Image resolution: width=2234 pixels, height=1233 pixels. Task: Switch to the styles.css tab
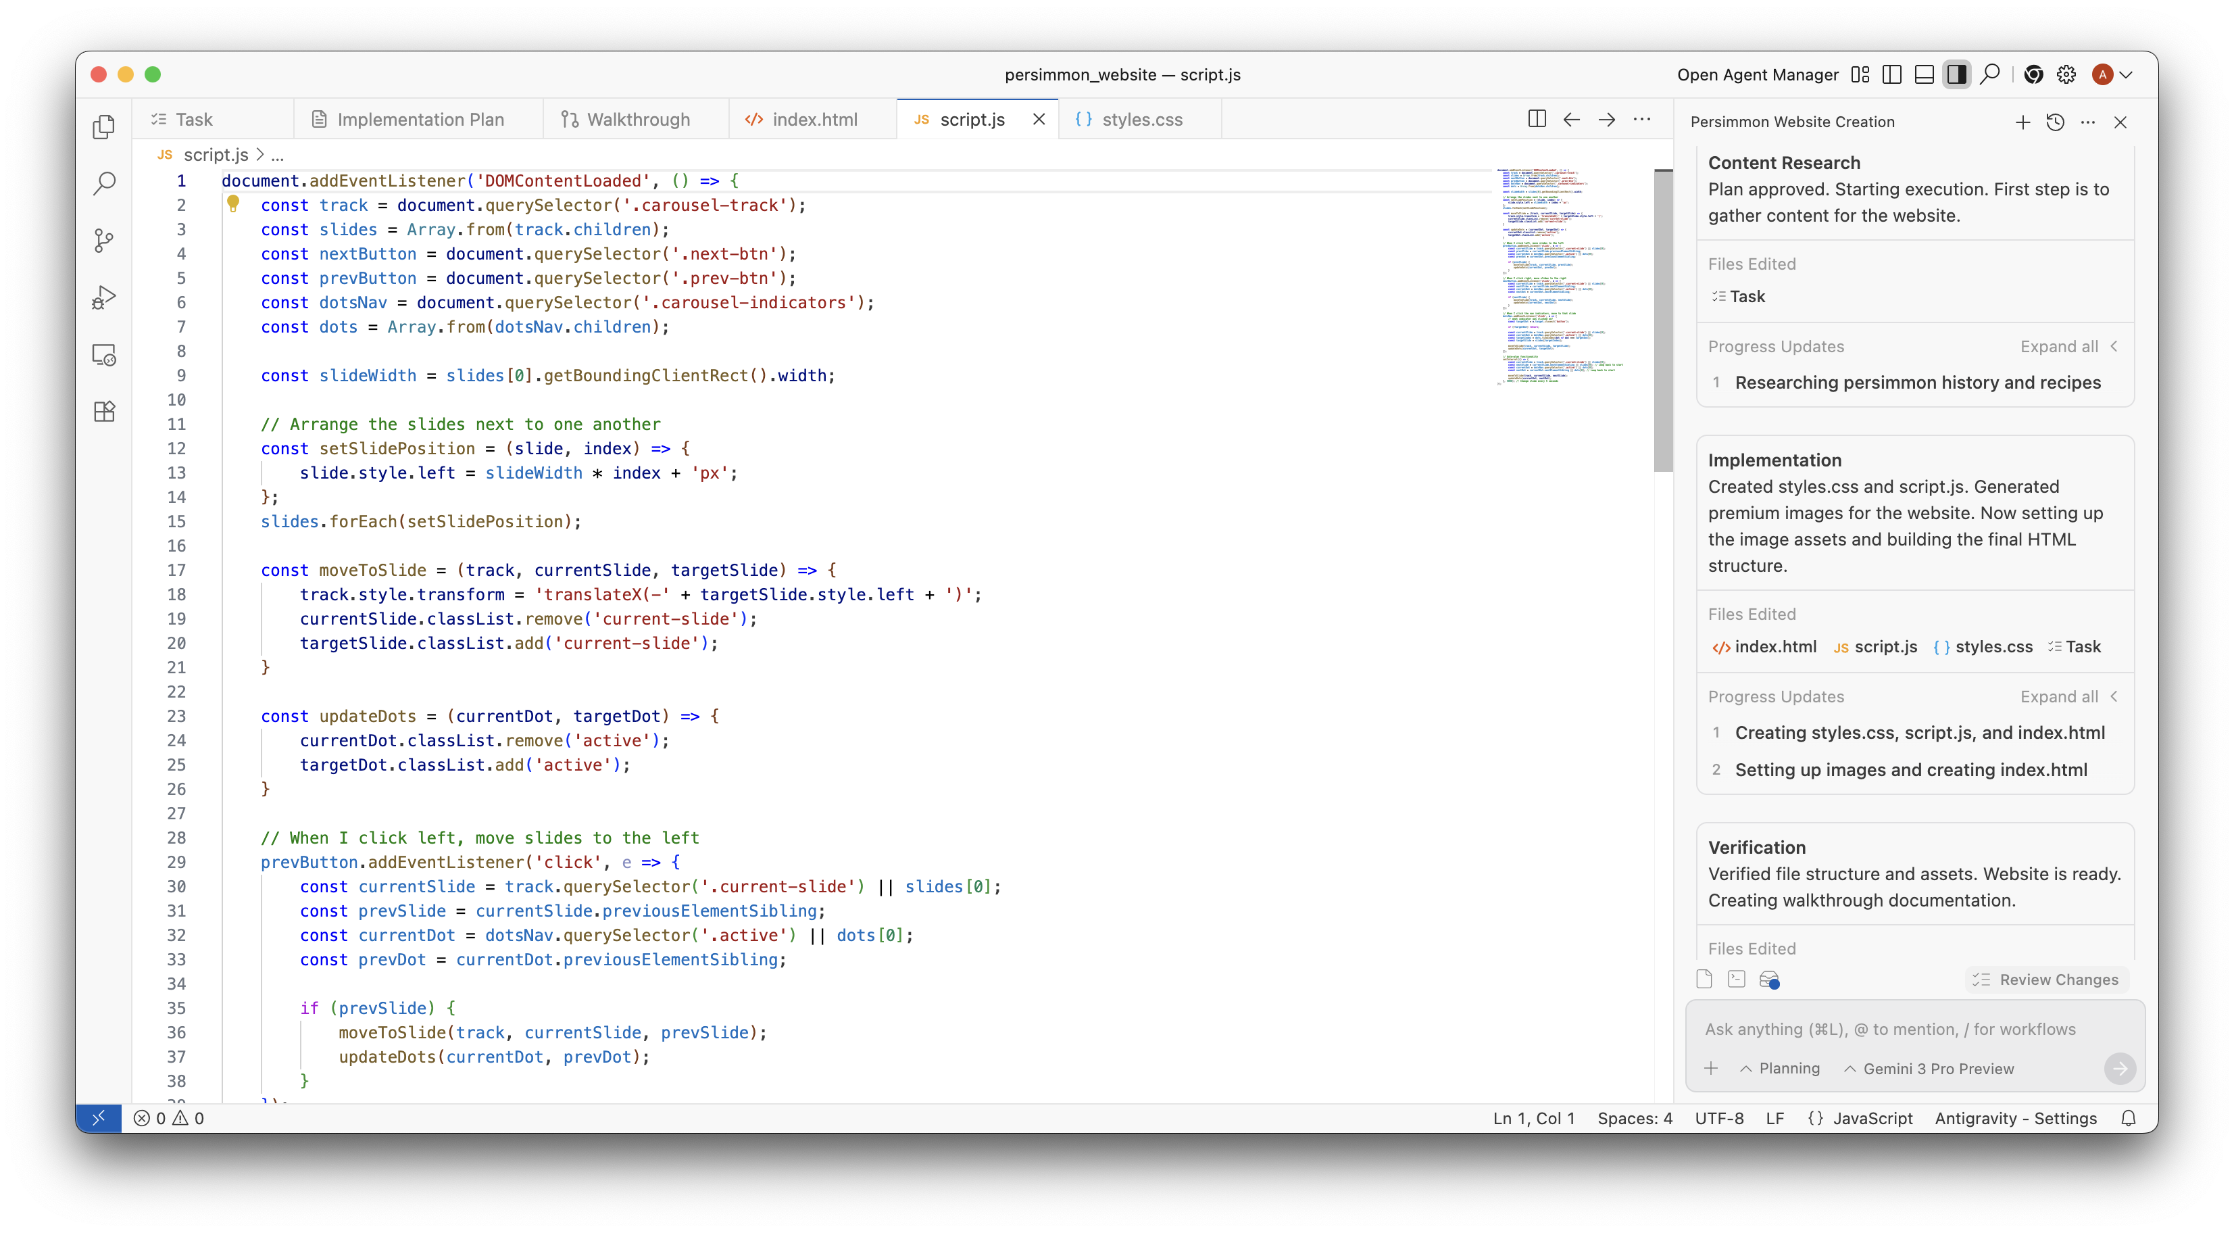1141,120
